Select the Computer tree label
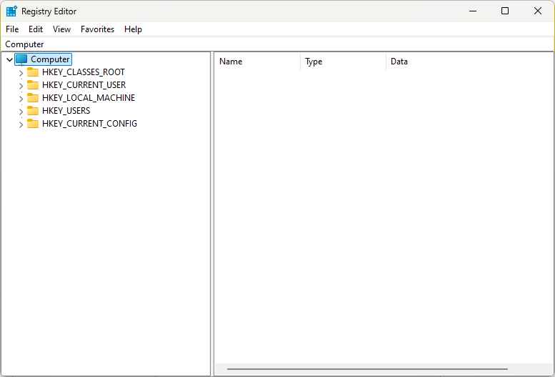 coord(50,59)
